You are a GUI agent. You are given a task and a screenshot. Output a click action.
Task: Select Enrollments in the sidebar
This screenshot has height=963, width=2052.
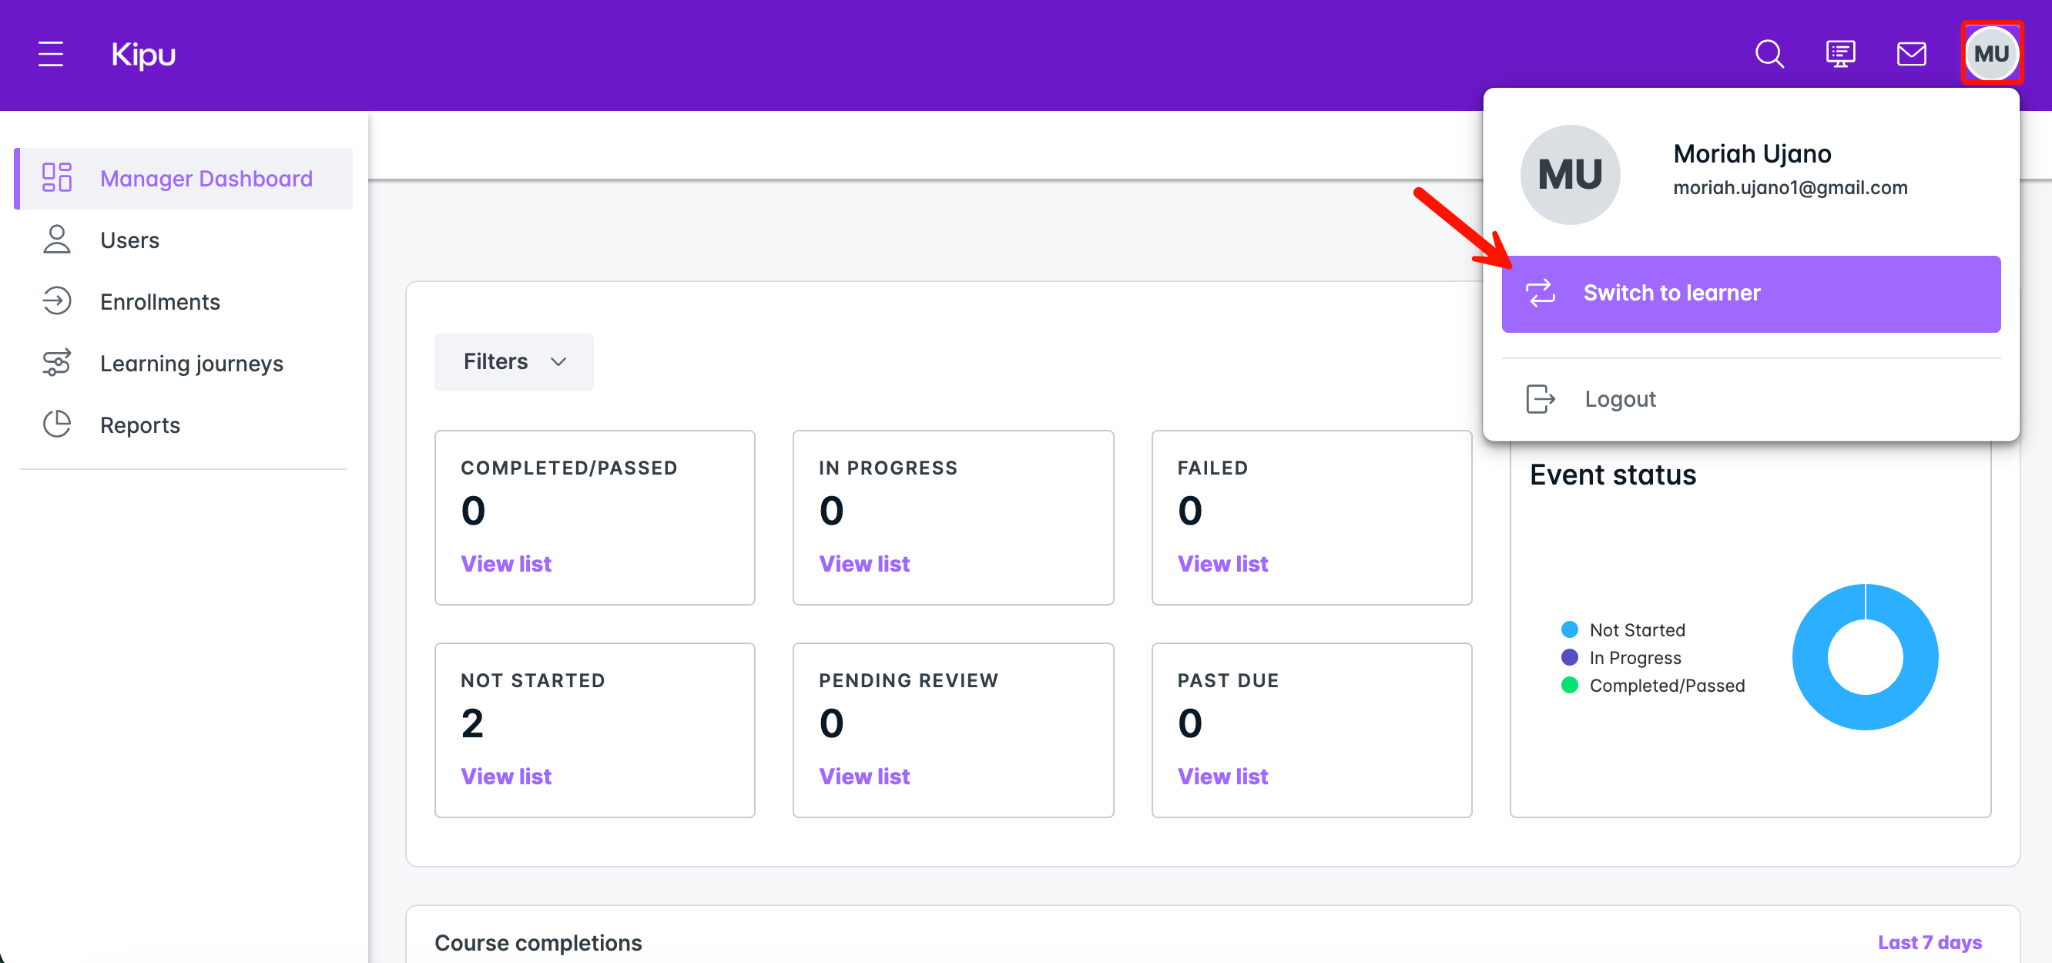tap(159, 302)
